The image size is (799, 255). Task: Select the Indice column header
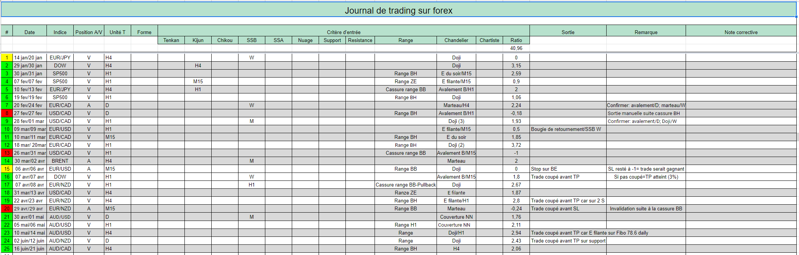[x=60, y=32]
